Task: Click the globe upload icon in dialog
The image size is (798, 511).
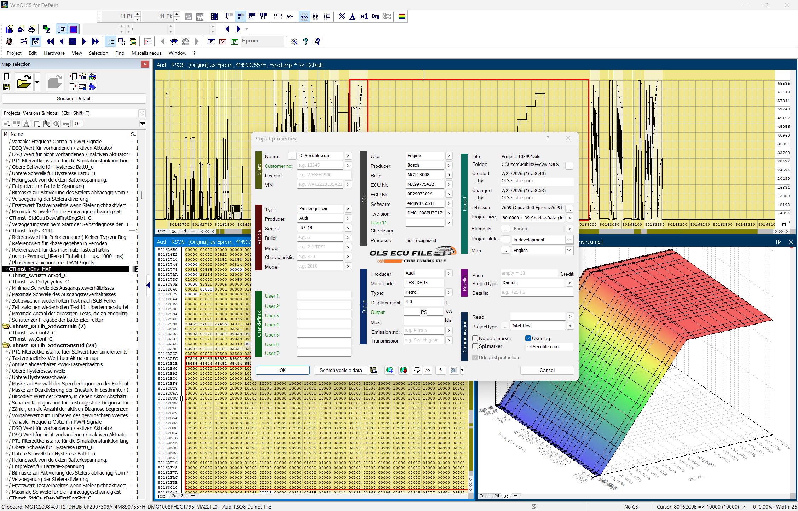Action: tap(404, 370)
